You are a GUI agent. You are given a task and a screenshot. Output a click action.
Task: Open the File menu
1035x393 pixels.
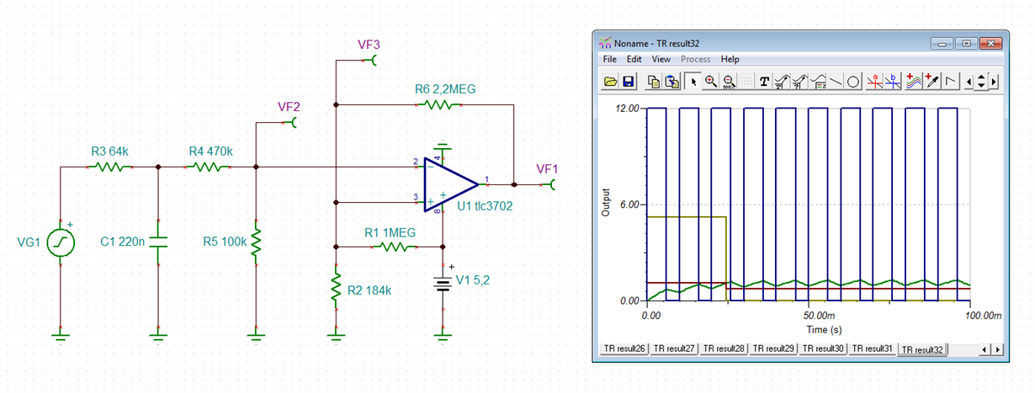pos(610,60)
